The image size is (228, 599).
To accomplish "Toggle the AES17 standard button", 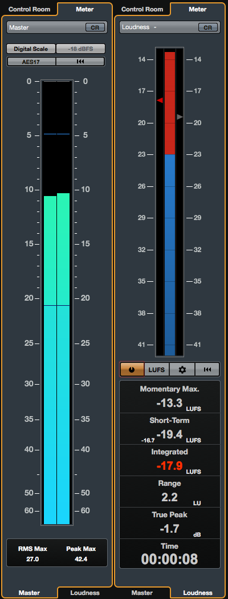I will tap(31, 62).
